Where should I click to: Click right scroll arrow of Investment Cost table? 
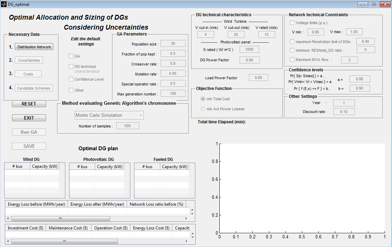[x=186, y=241]
